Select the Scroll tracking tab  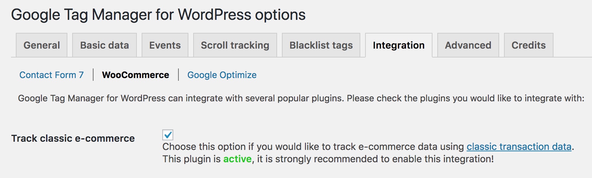coord(235,45)
